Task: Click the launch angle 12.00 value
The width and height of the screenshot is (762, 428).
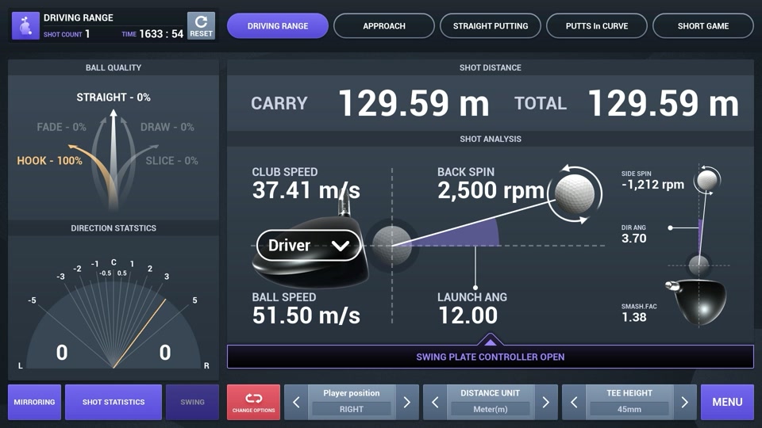Action: click(x=468, y=315)
